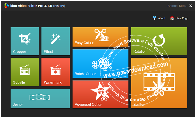
Task: Open the Subtitle clapperboard icon
Action: [25, 70]
